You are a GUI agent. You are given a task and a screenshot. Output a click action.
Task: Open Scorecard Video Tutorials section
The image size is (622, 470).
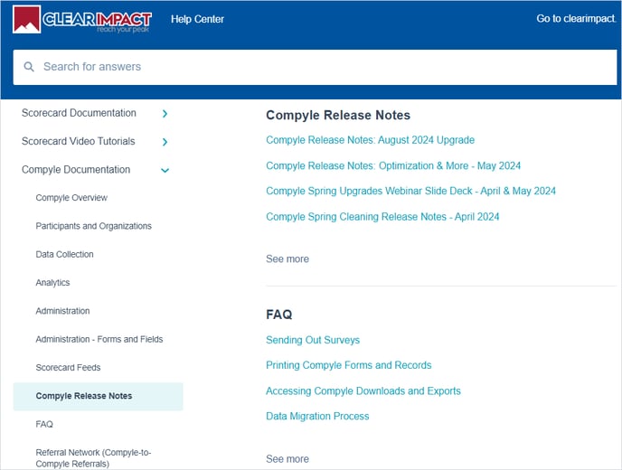[78, 141]
